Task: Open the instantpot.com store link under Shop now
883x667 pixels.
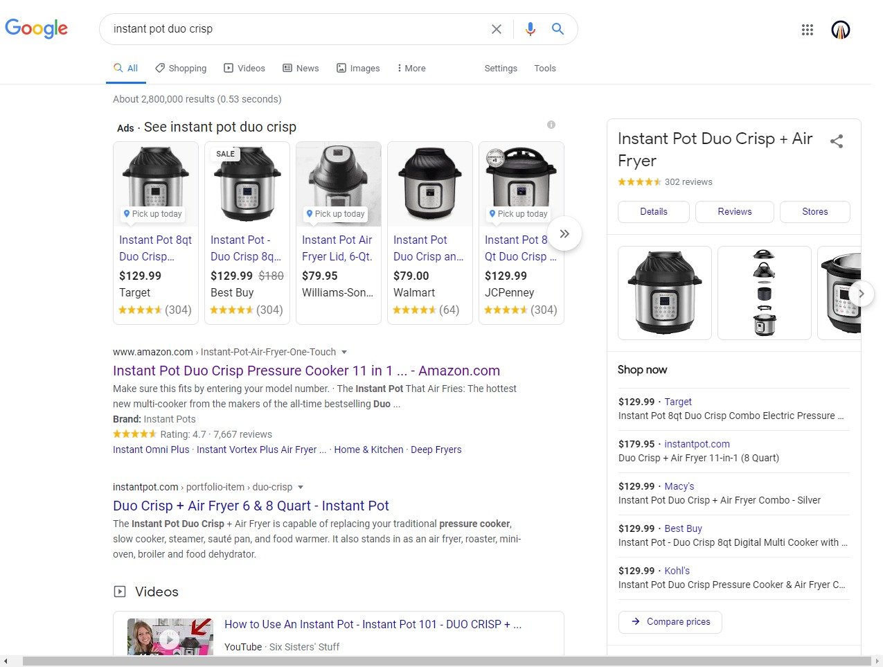Action: (697, 444)
